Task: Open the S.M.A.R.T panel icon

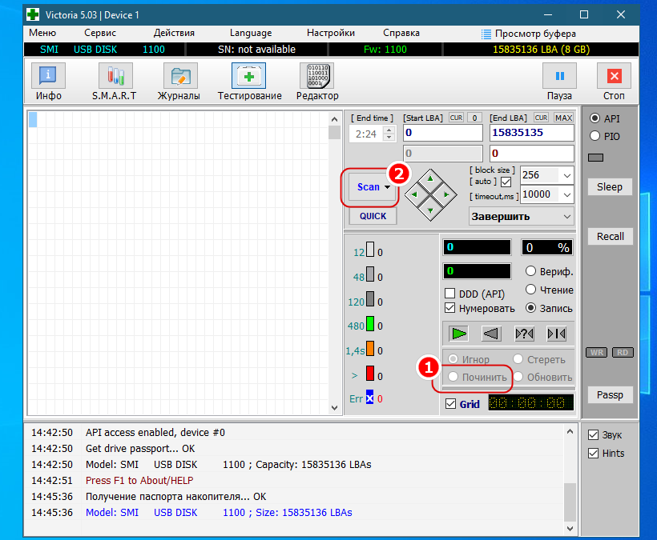Action: click(x=115, y=77)
